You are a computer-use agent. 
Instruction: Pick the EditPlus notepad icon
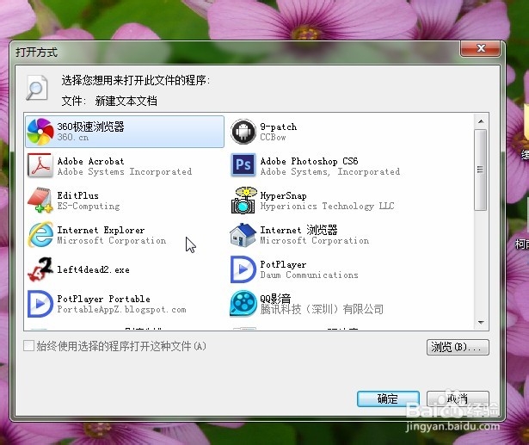click(40, 201)
